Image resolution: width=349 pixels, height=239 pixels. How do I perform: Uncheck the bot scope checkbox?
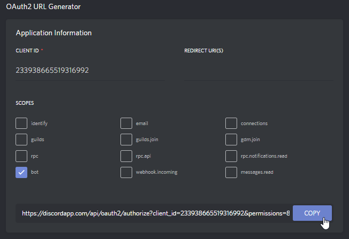tap(21, 172)
